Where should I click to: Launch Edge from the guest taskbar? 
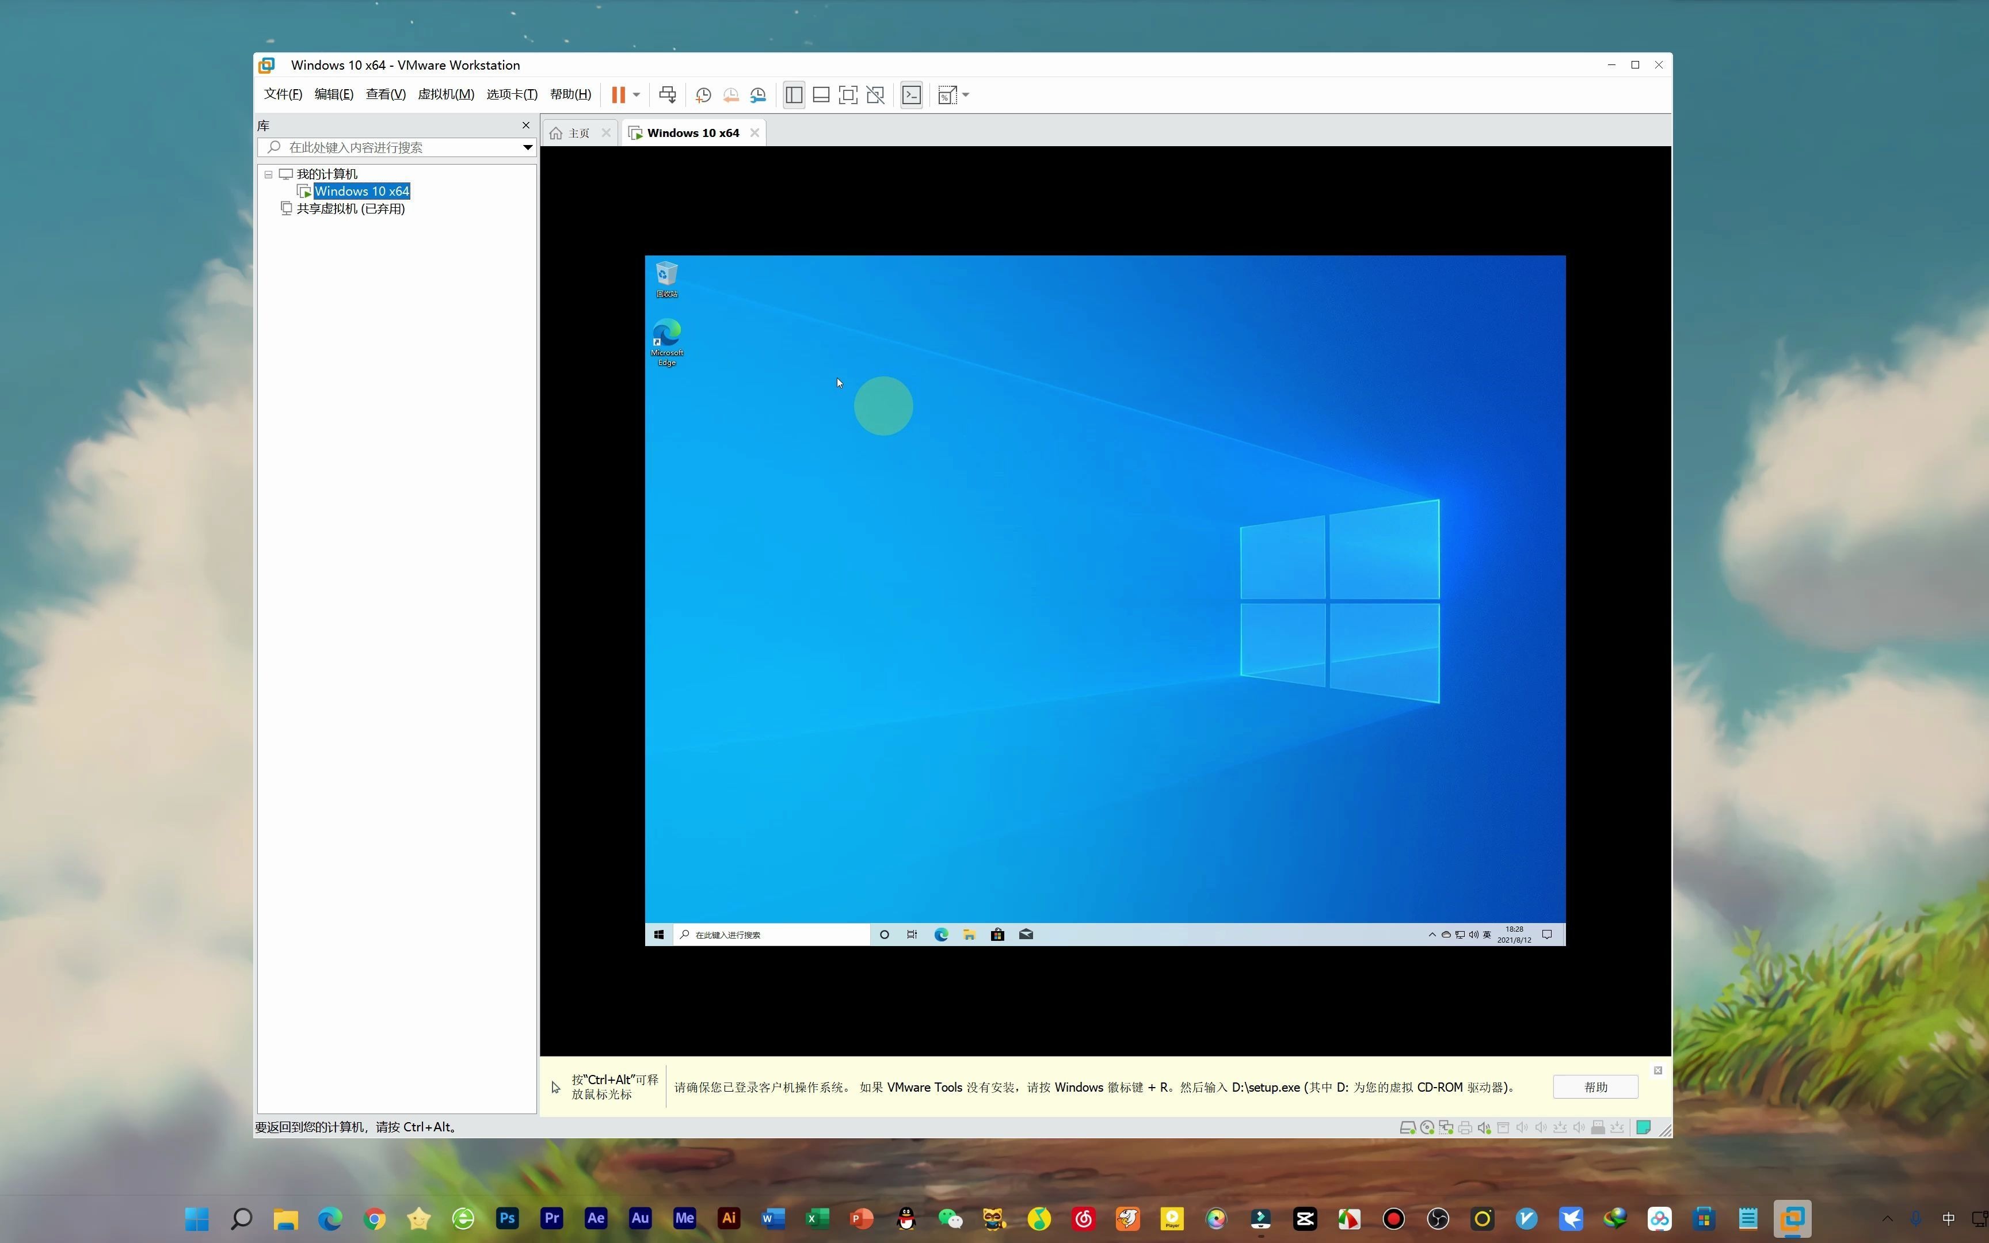point(941,935)
